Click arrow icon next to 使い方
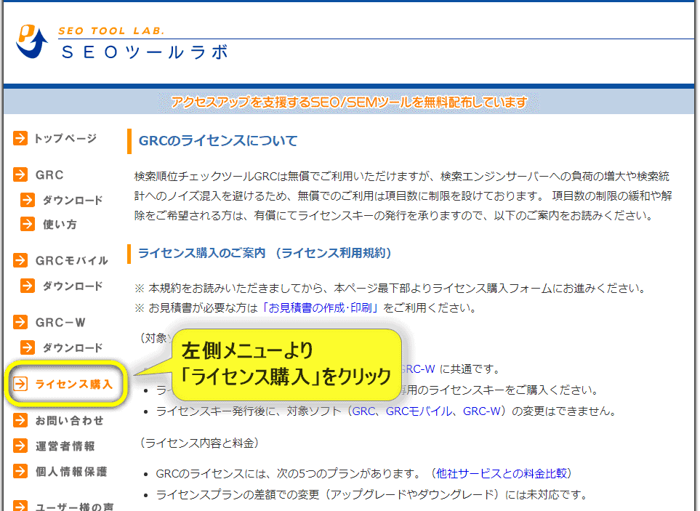The image size is (700, 511). coord(27,224)
